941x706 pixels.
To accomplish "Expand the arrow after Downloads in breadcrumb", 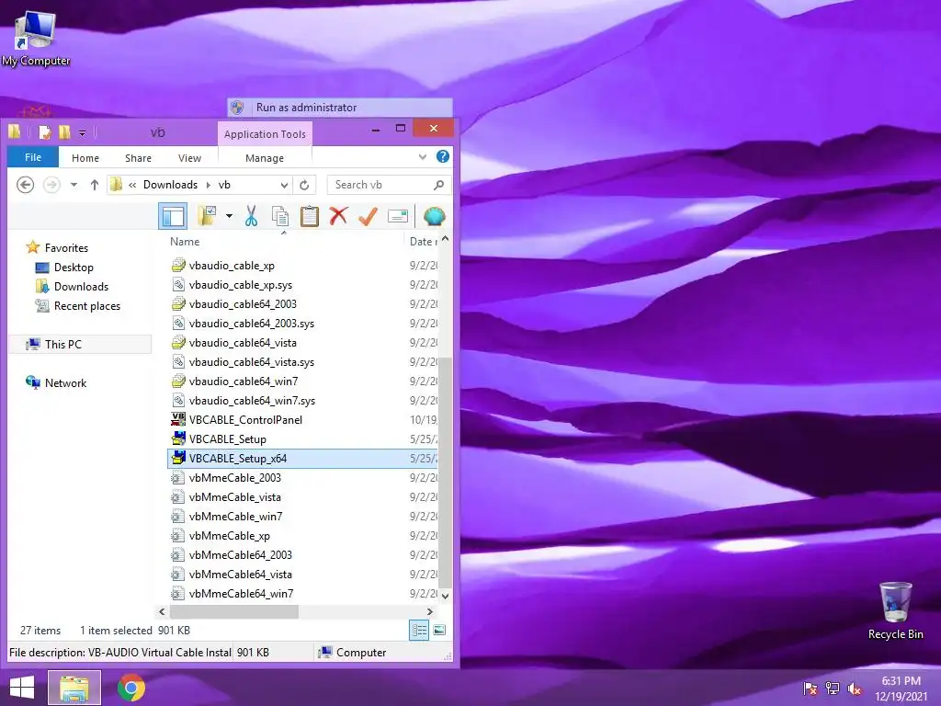I will (209, 185).
